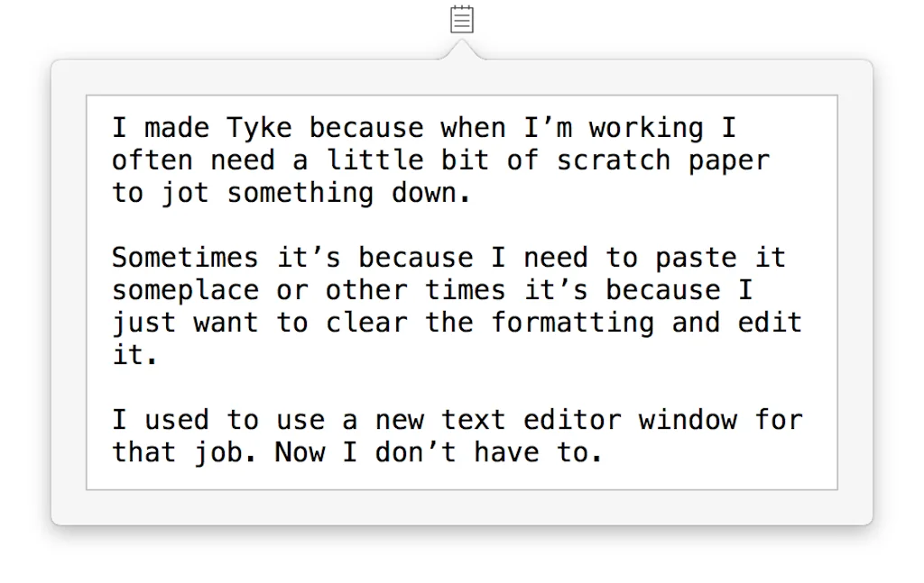
Task: Place cursor after the word Tyke
Action: click(x=291, y=127)
